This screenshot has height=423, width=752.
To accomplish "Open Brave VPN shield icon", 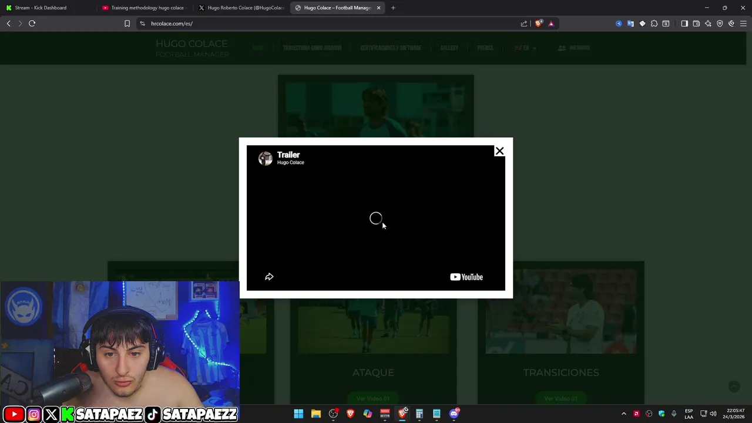I will [720, 23].
